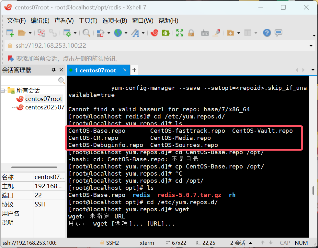Viewport: 318px width, 248px height.
Task: Expand the layout dropdown arrow
Action: coord(256,33)
